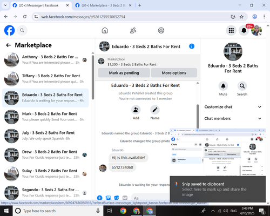Open the notifications bell with 20+ badge

[244, 30]
